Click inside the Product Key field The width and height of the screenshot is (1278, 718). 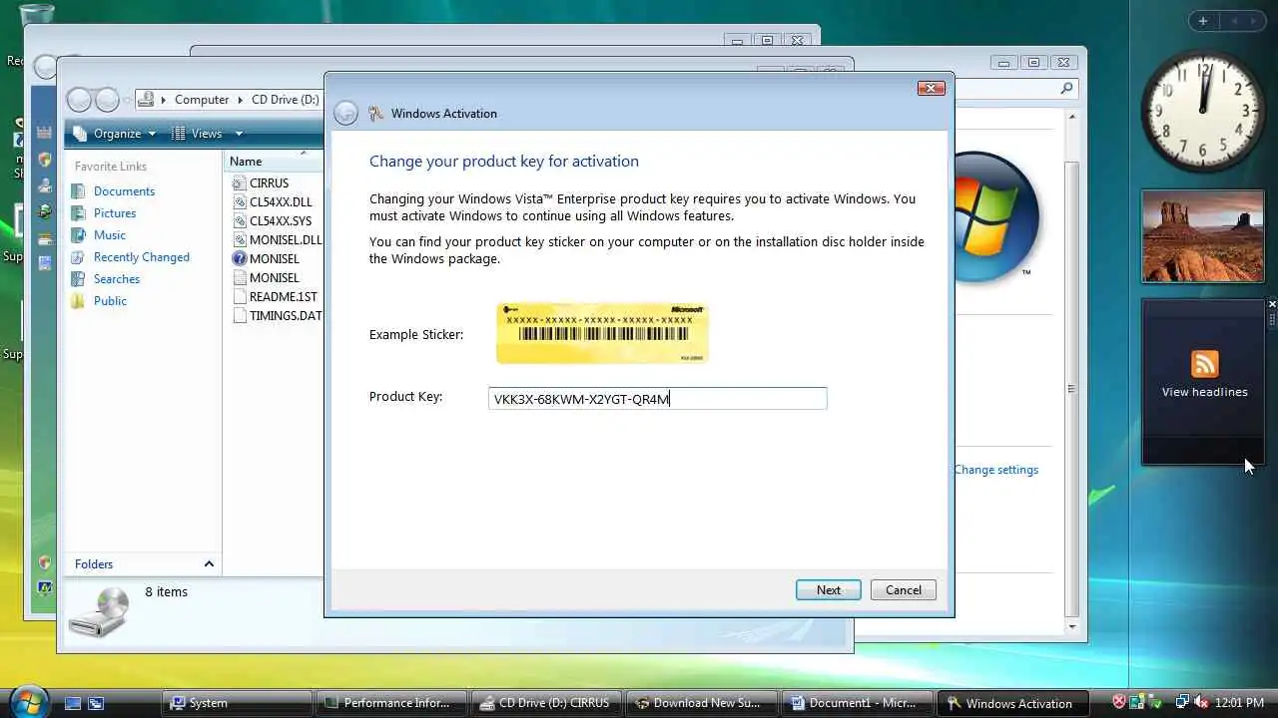tap(657, 399)
